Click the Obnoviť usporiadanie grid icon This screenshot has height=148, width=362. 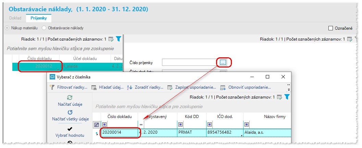click(223, 87)
